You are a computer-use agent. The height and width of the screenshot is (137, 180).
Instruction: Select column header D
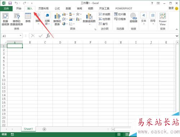coord(60,42)
